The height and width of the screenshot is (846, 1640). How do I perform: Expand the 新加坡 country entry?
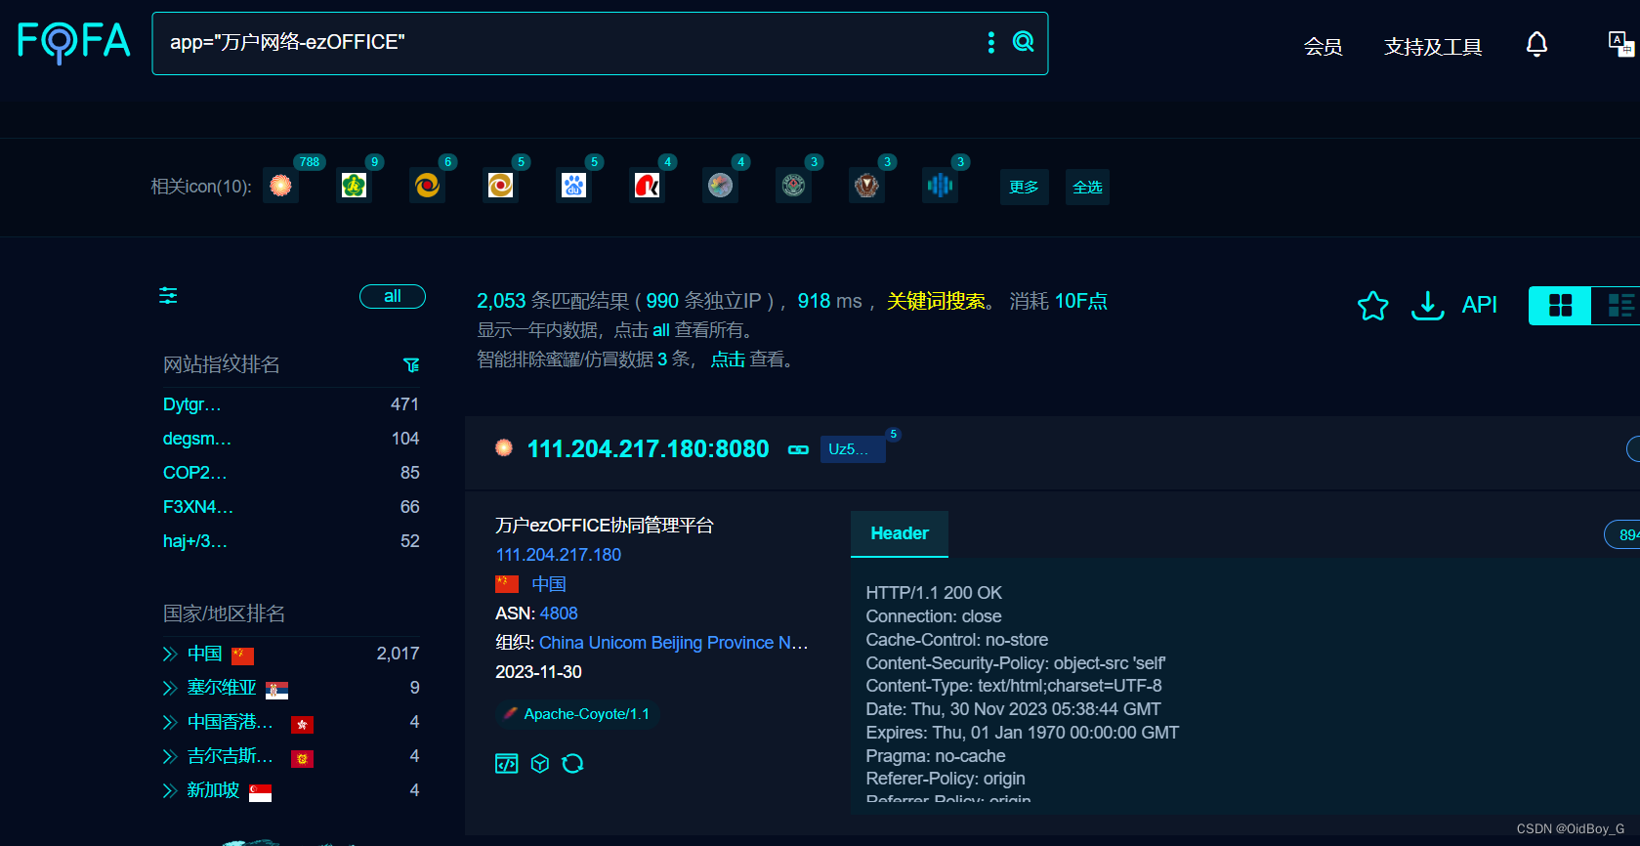click(170, 790)
